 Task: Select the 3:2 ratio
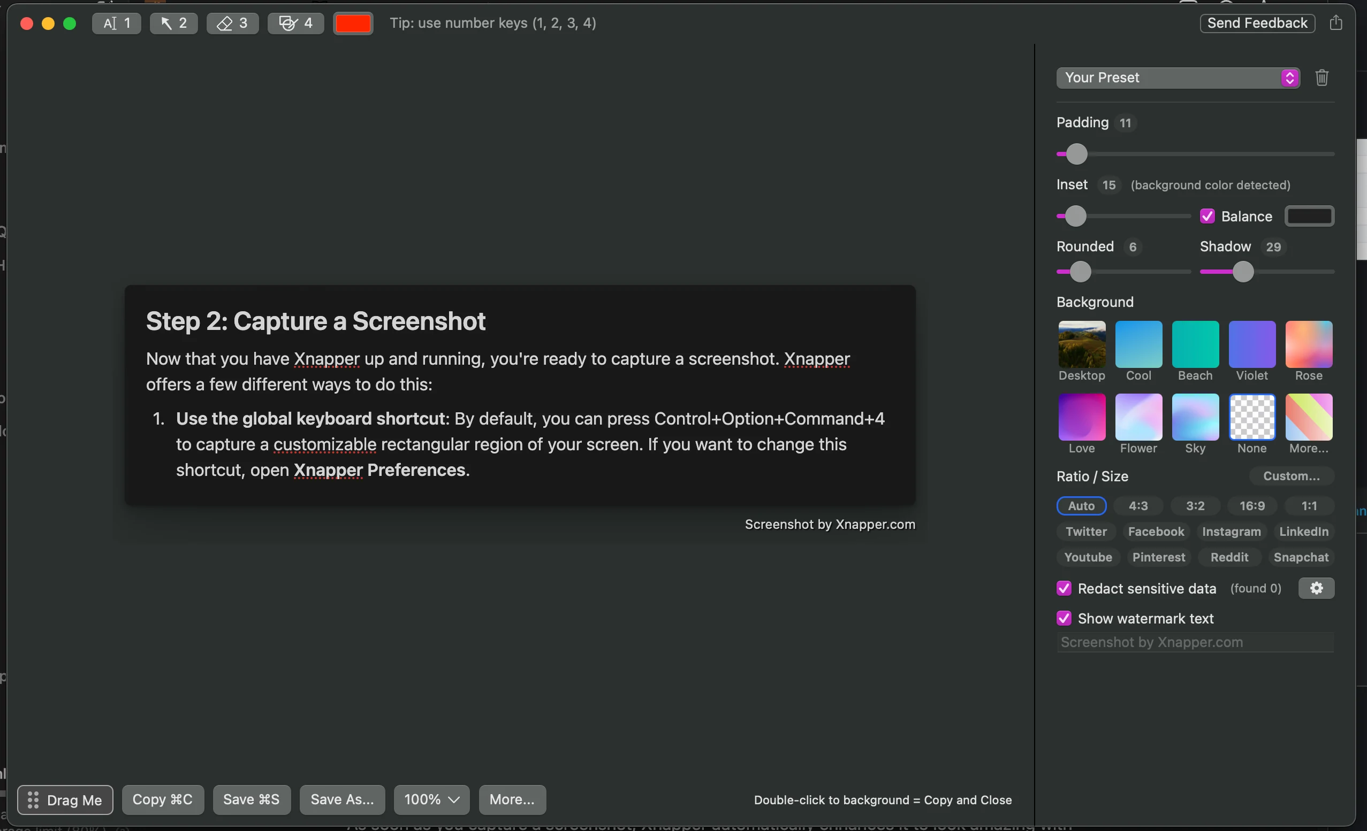1195,505
